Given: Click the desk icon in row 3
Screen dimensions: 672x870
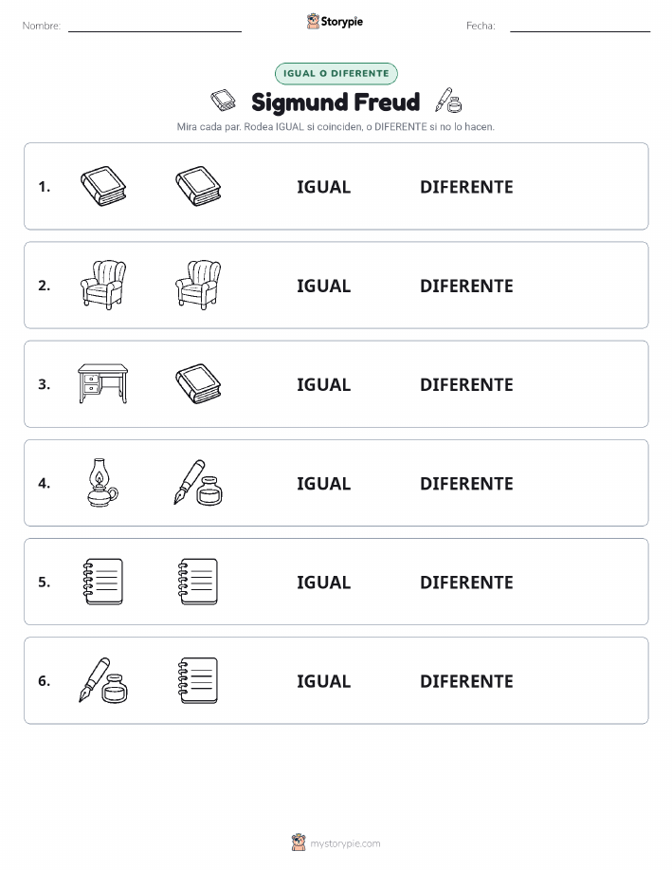Looking at the screenshot, I should tap(103, 383).
